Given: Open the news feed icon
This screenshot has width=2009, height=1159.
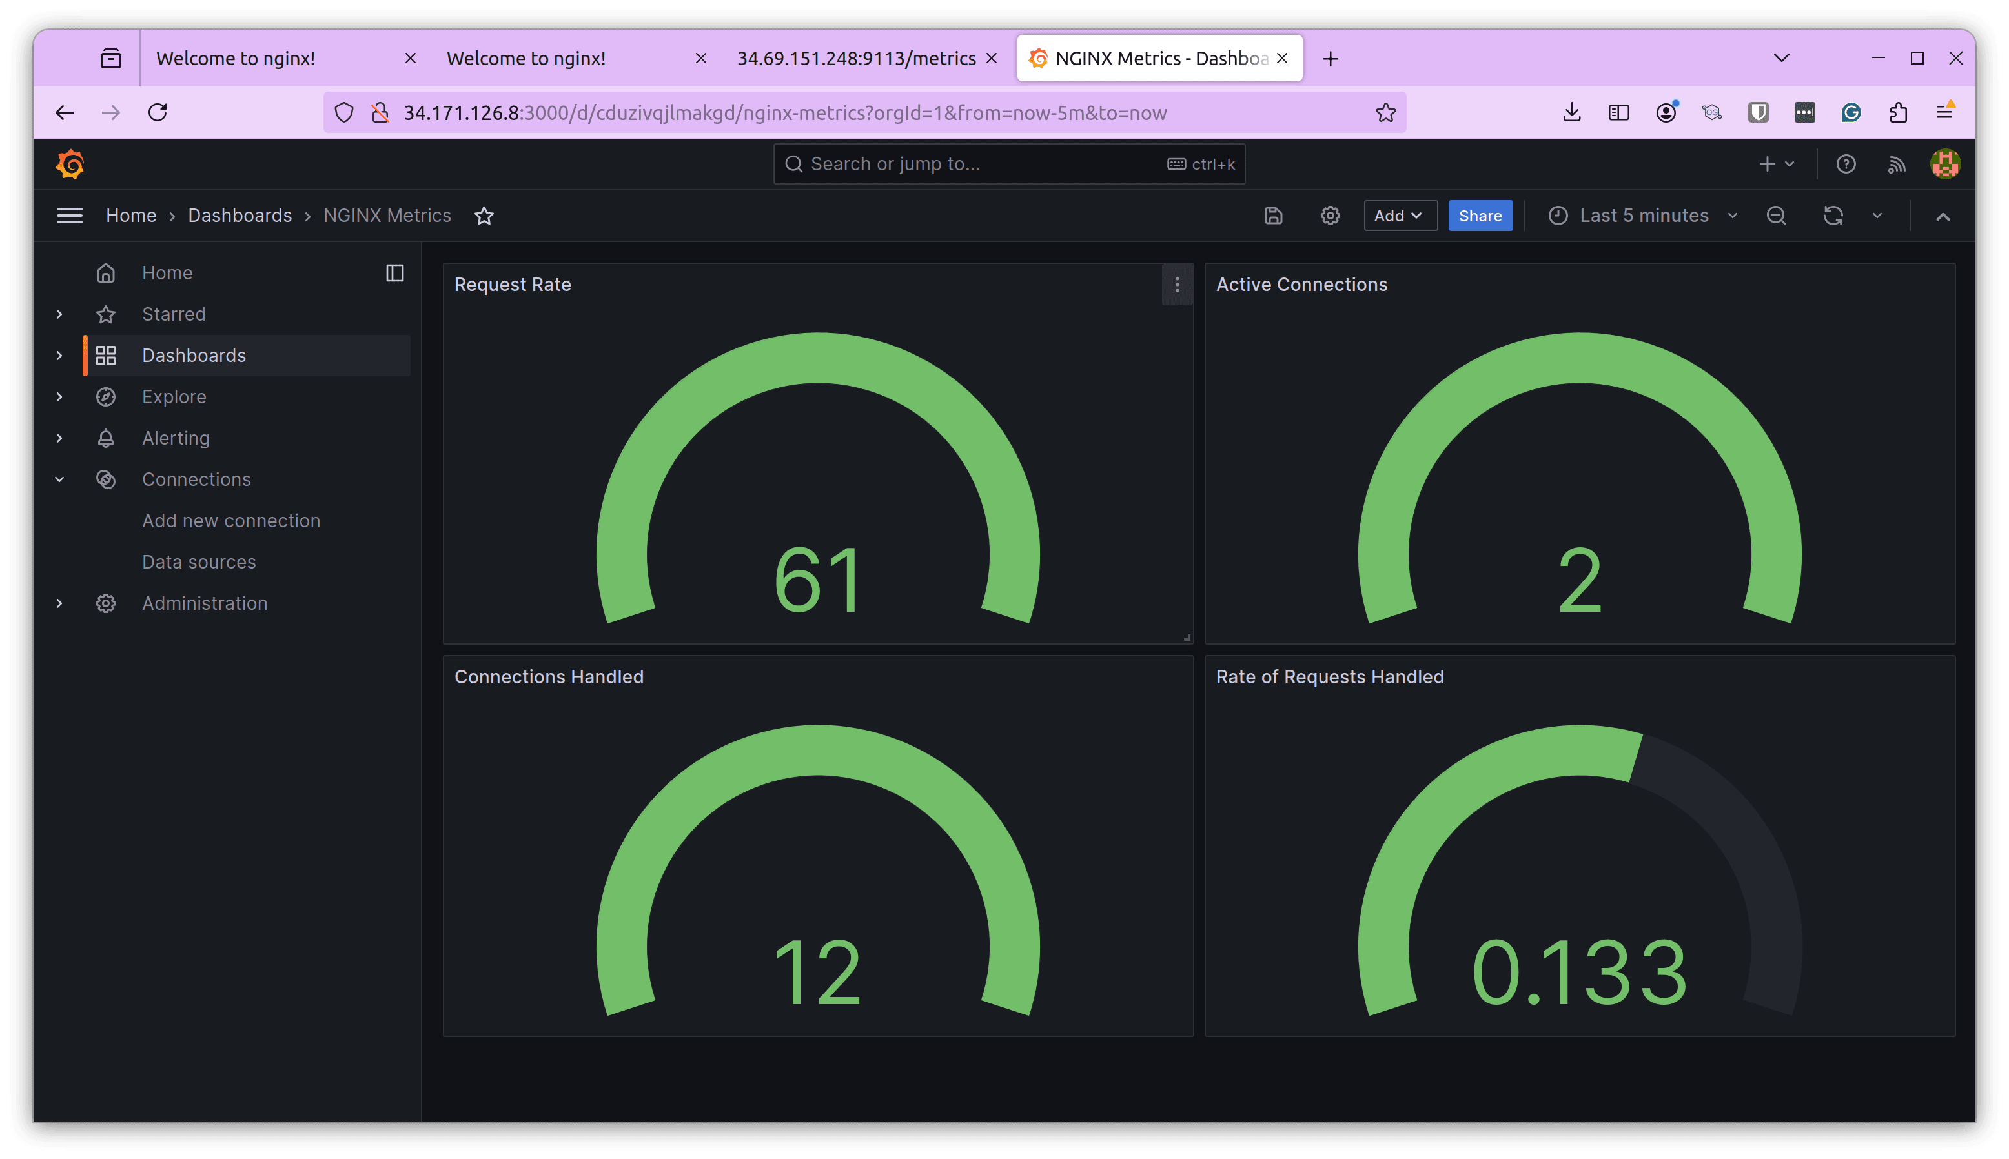Looking at the screenshot, I should pos(1896,164).
